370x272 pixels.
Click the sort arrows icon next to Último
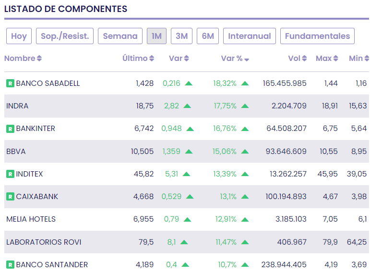tap(152, 59)
